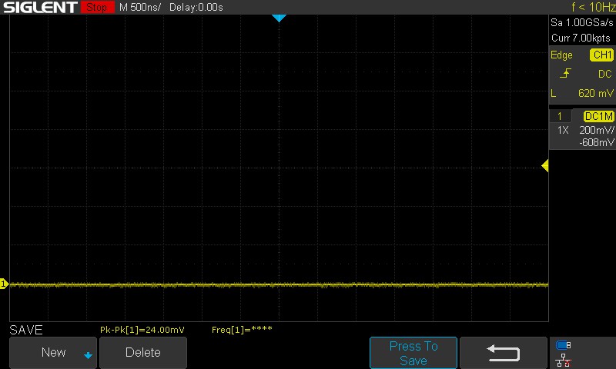Toggle the CH1 trigger source badge
The width and height of the screenshot is (616, 369).
click(x=601, y=55)
